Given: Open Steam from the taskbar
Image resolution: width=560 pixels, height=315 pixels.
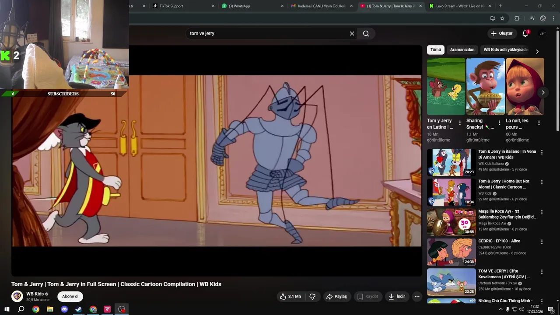Looking at the screenshot, I should coord(78,309).
